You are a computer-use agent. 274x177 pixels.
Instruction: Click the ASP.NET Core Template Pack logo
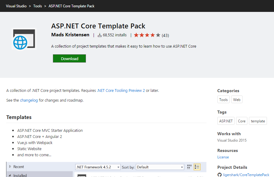pyautogui.click(x=24, y=39)
